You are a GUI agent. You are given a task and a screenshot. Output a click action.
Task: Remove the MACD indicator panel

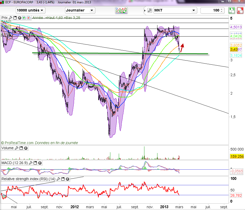[x=40, y=163]
